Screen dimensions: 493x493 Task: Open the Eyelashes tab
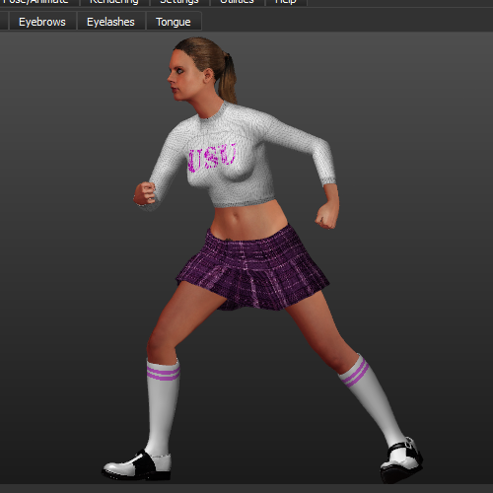[110, 22]
